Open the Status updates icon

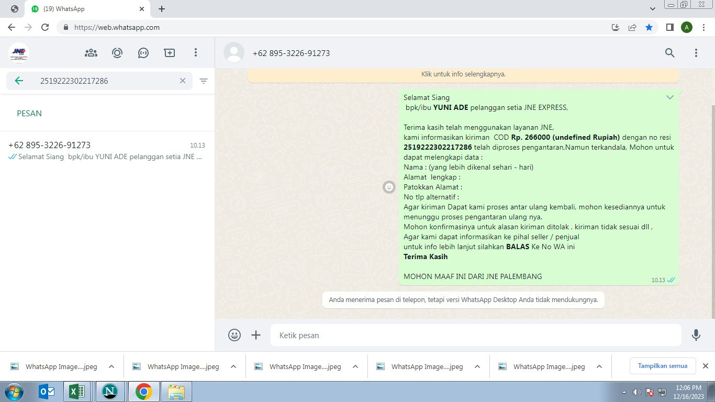tap(117, 53)
